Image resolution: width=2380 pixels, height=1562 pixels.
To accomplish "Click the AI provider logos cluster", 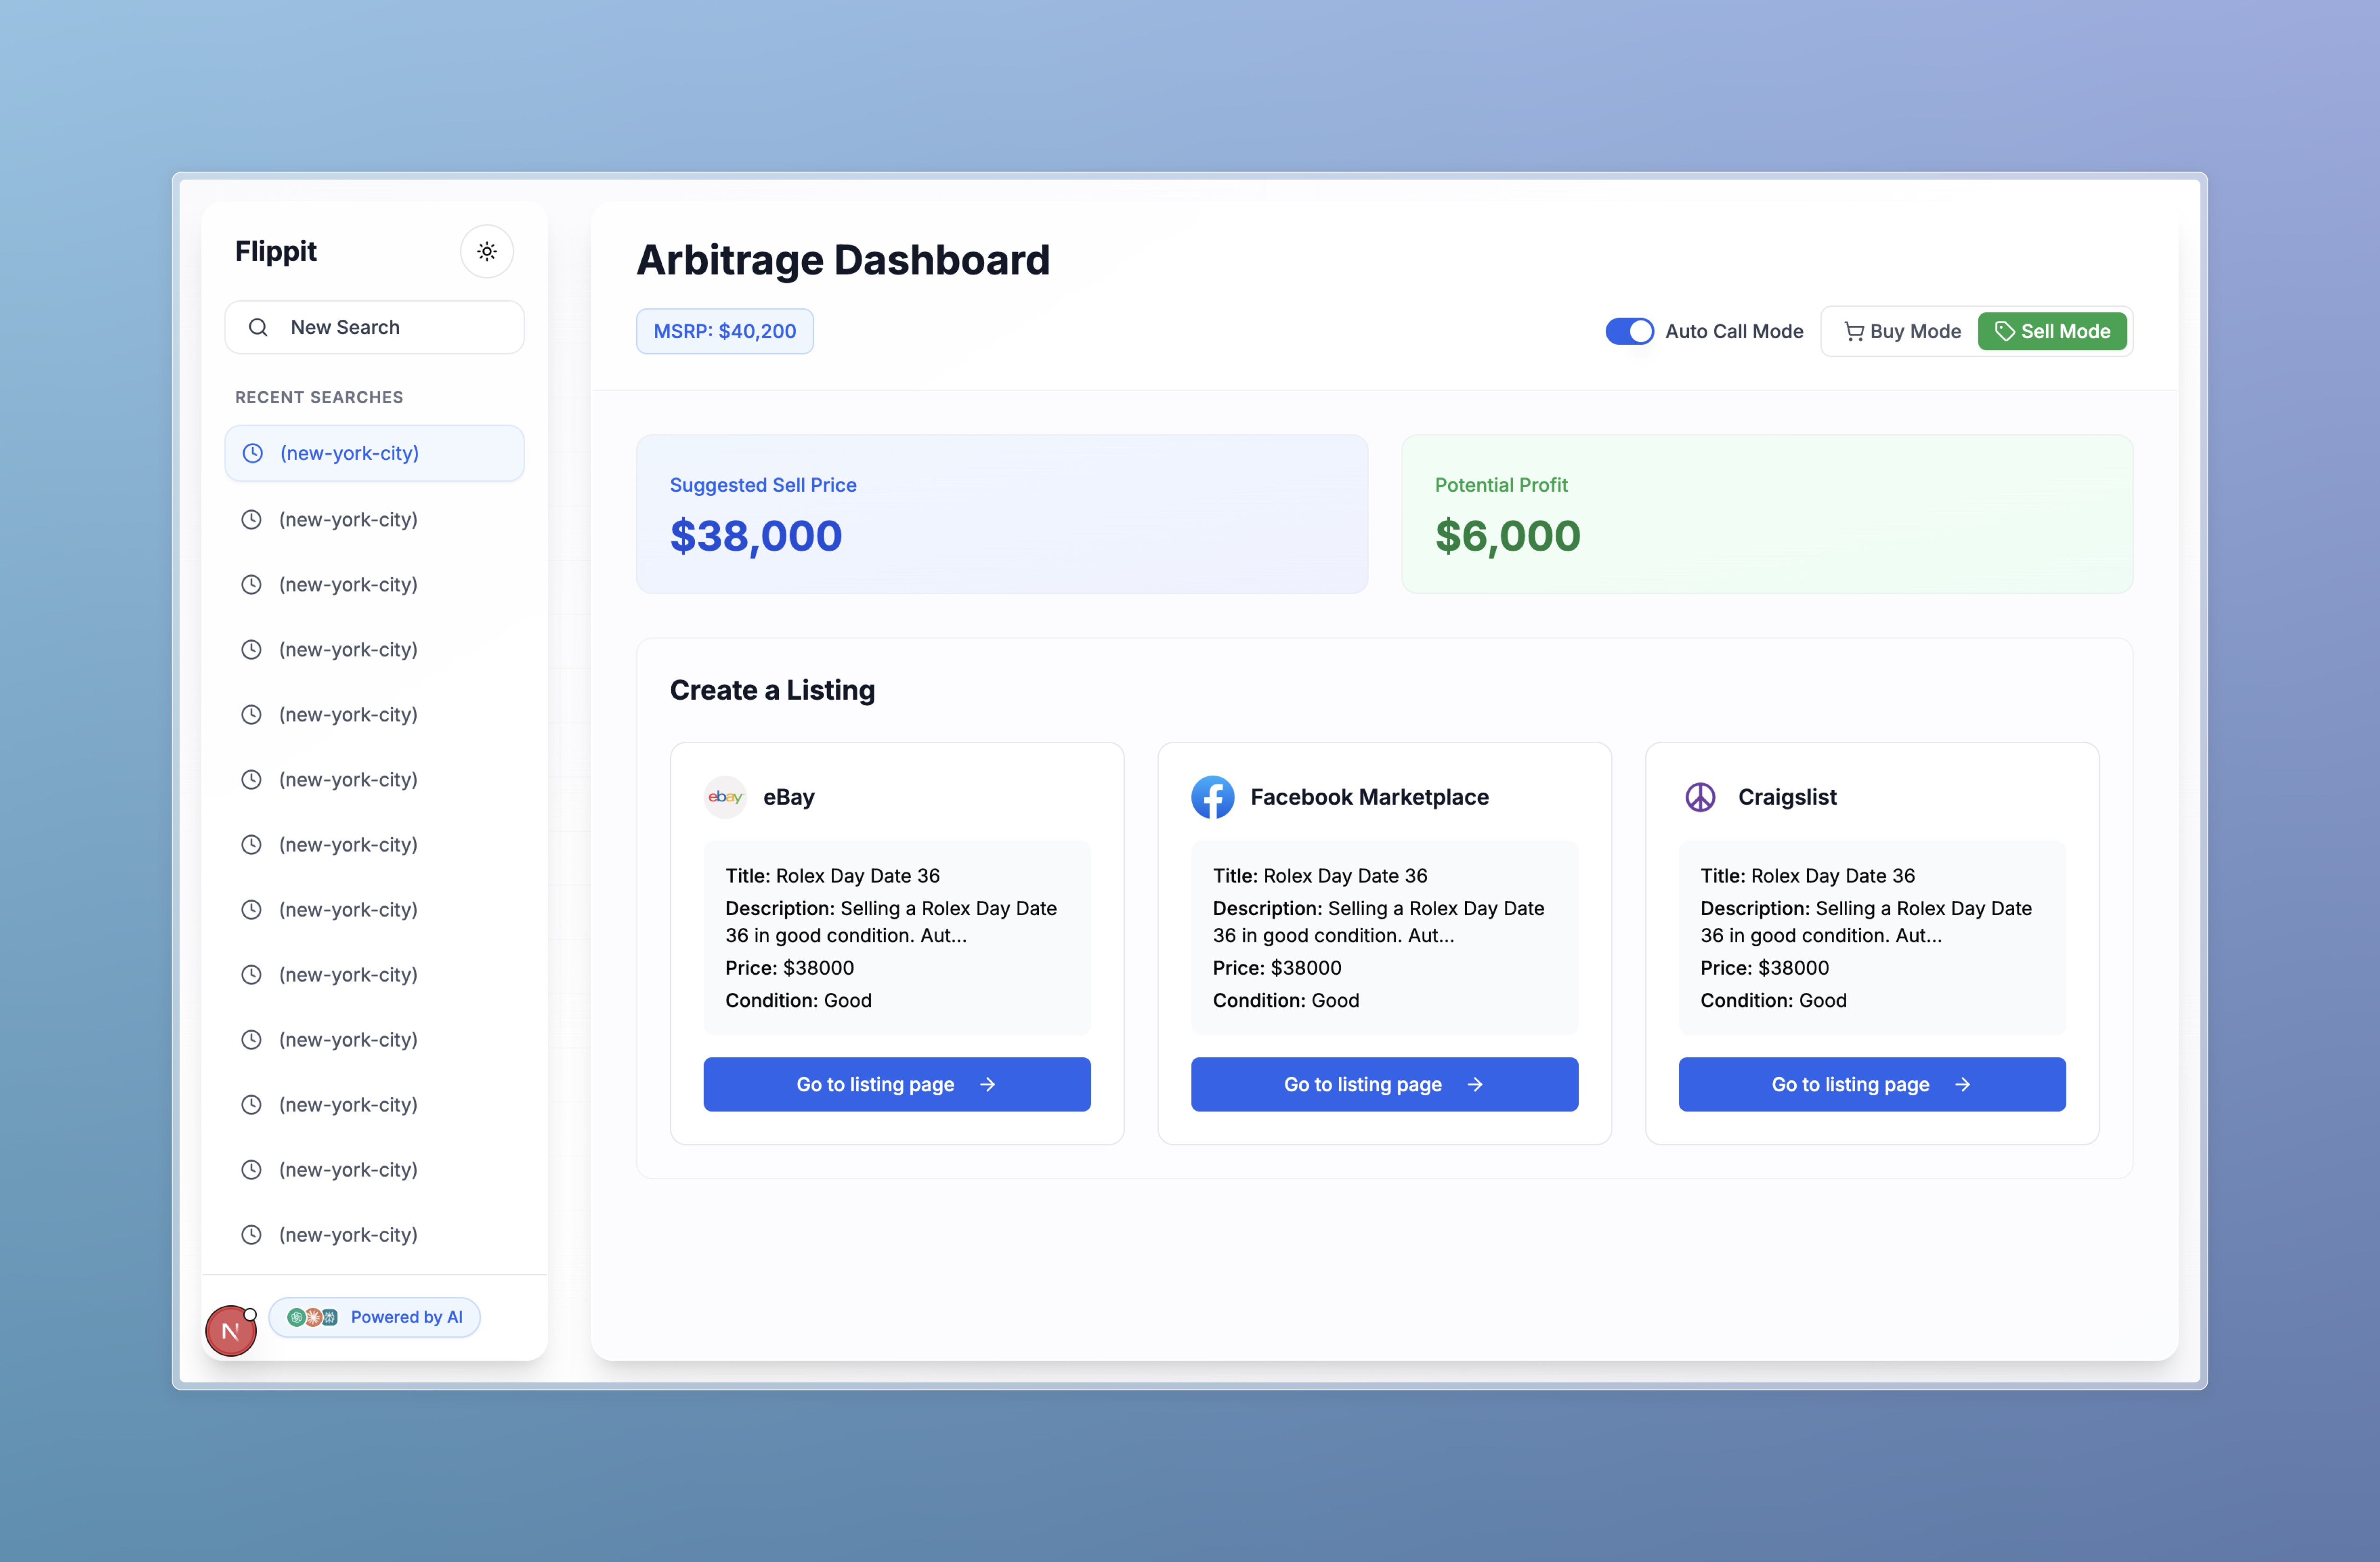I will point(312,1317).
